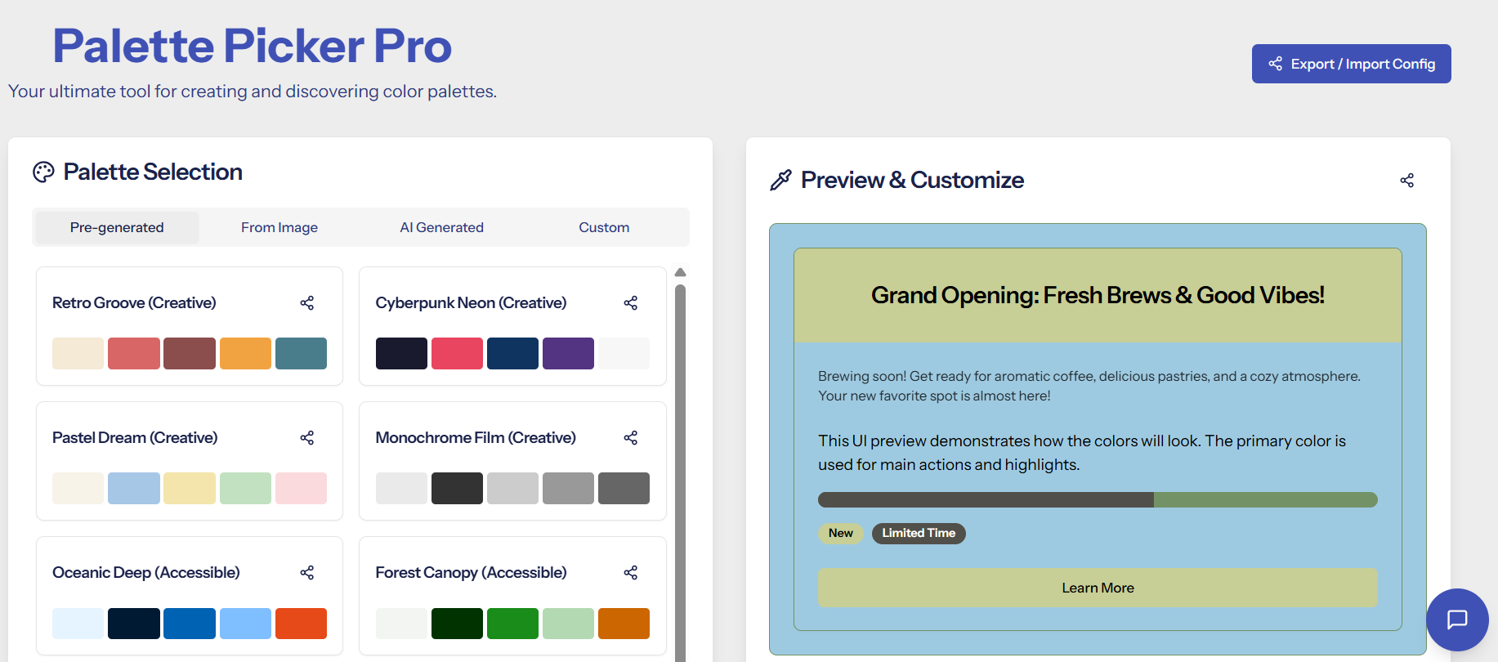Share the Pastel Dream palette
The height and width of the screenshot is (662, 1498).
307,438
